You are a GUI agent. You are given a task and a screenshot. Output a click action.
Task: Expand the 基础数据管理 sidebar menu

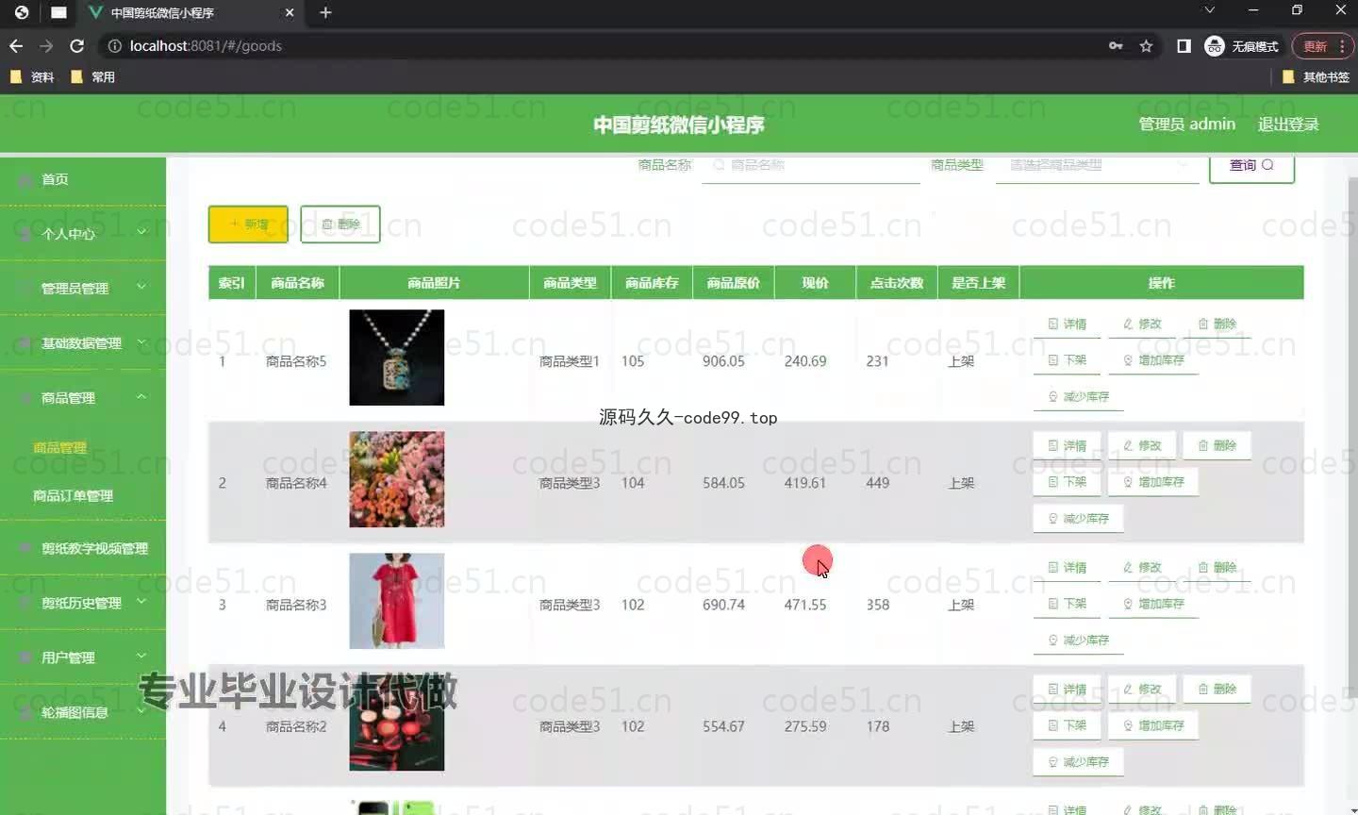coord(83,342)
